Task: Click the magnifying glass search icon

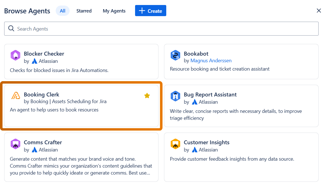Action: pos(11,29)
